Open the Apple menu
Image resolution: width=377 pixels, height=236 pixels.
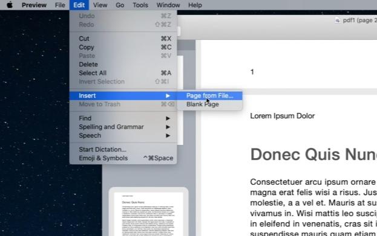tap(10, 5)
